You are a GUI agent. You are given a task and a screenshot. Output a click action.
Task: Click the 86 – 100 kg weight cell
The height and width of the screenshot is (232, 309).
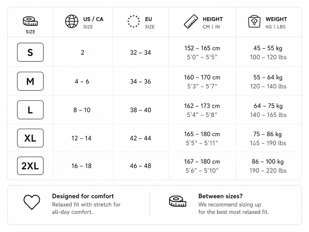268,162
